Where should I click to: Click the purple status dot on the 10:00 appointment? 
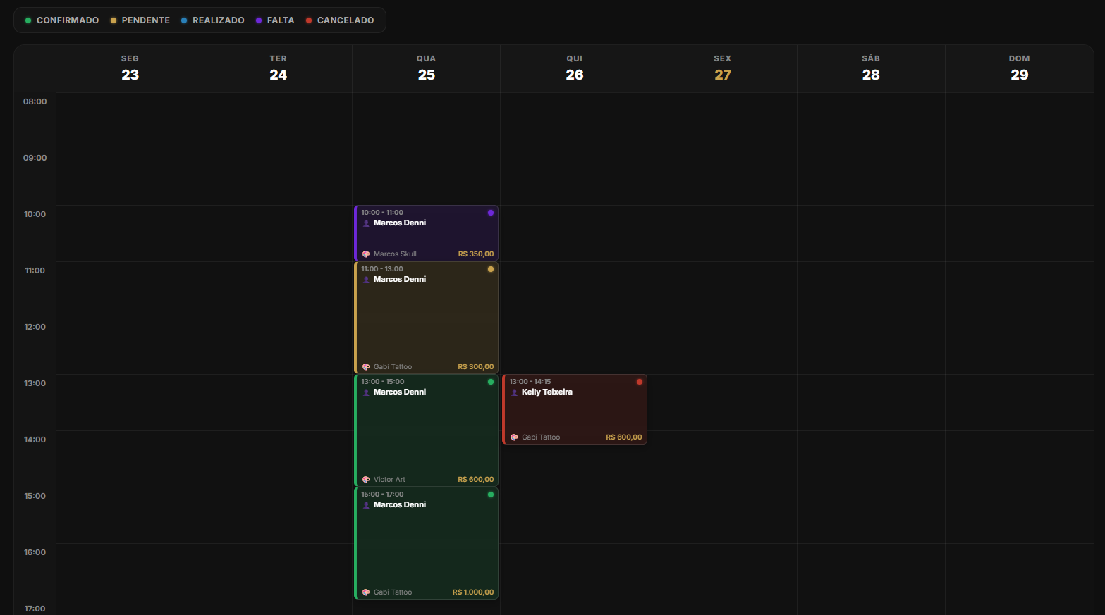pos(491,212)
